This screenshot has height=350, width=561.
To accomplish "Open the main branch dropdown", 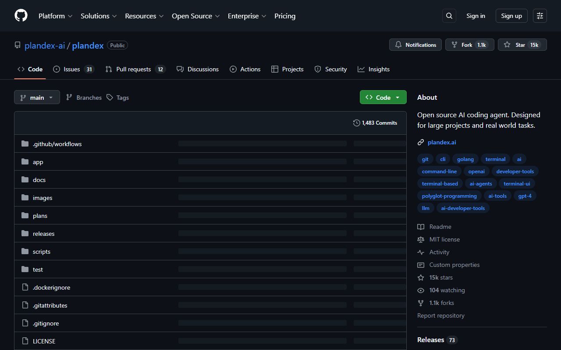I will 37,97.
